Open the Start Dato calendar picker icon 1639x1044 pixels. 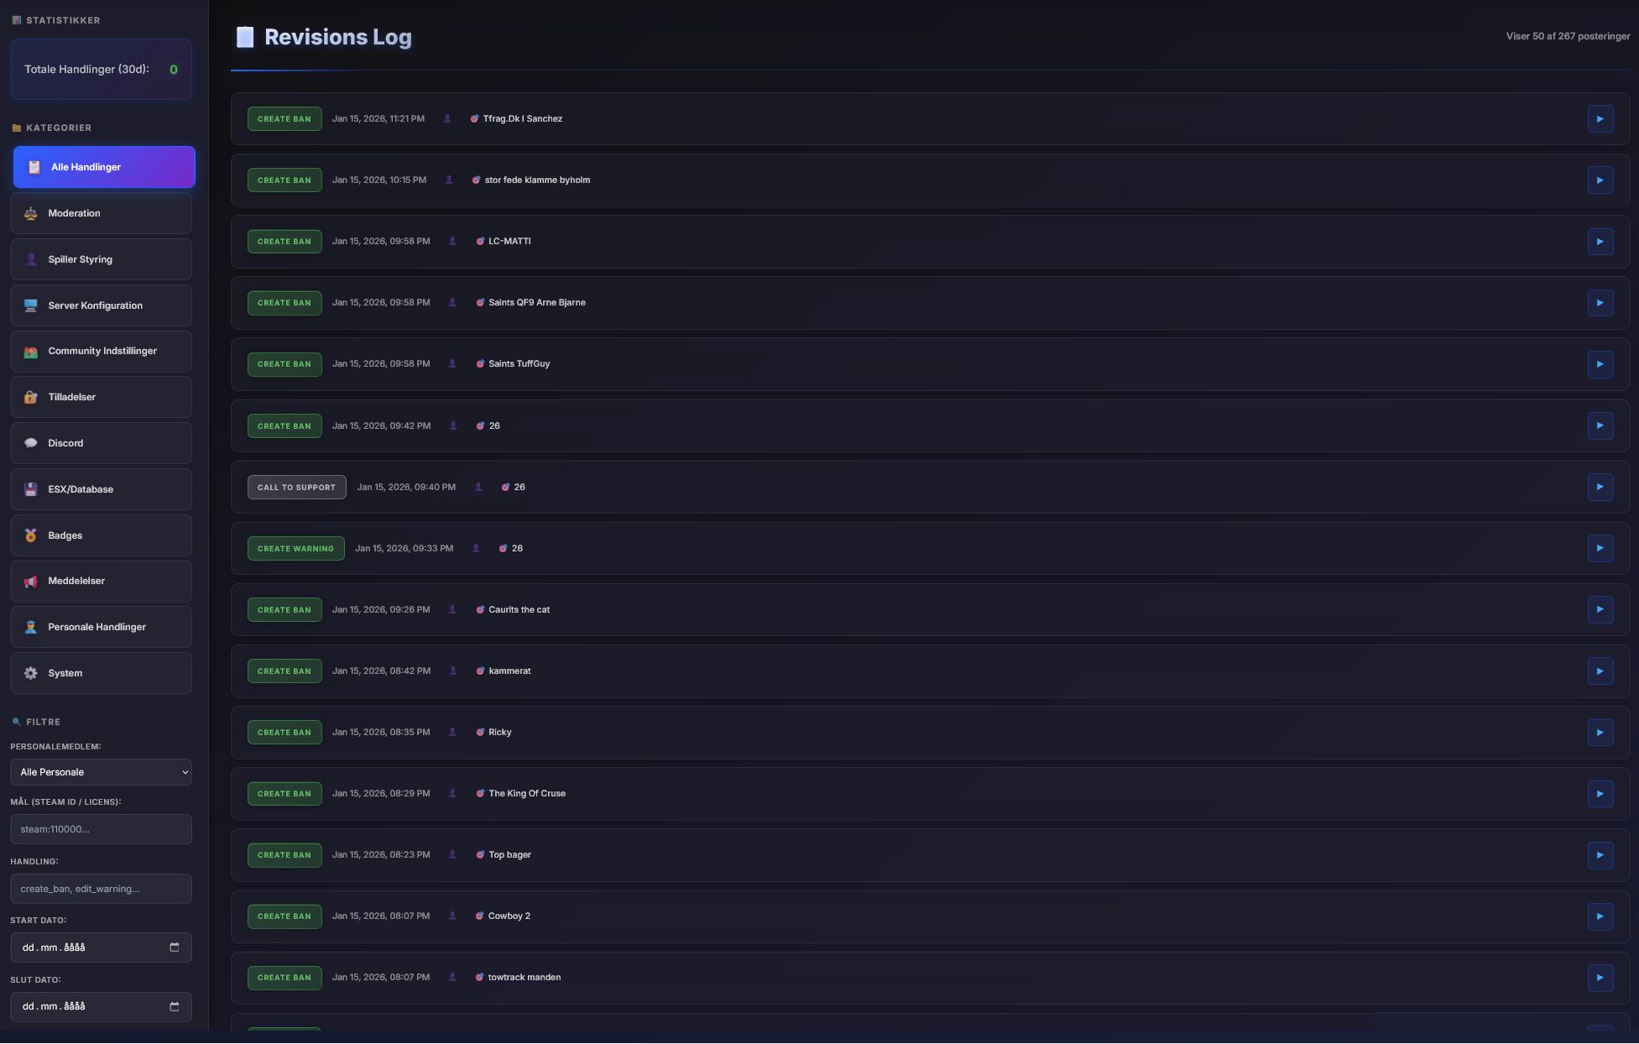pyautogui.click(x=175, y=947)
